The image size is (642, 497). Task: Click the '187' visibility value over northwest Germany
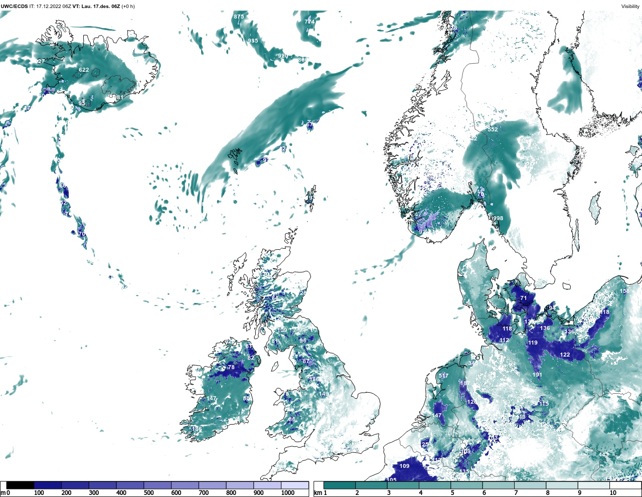[x=465, y=383]
